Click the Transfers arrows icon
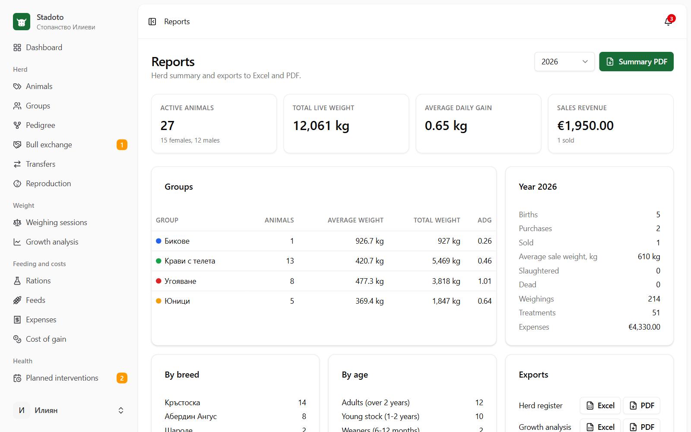Image resolution: width=691 pixels, height=432 pixels. (17, 164)
